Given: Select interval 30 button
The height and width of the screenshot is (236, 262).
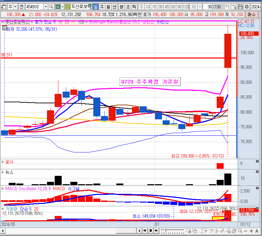Looking at the screenshot, I should point(160,7).
